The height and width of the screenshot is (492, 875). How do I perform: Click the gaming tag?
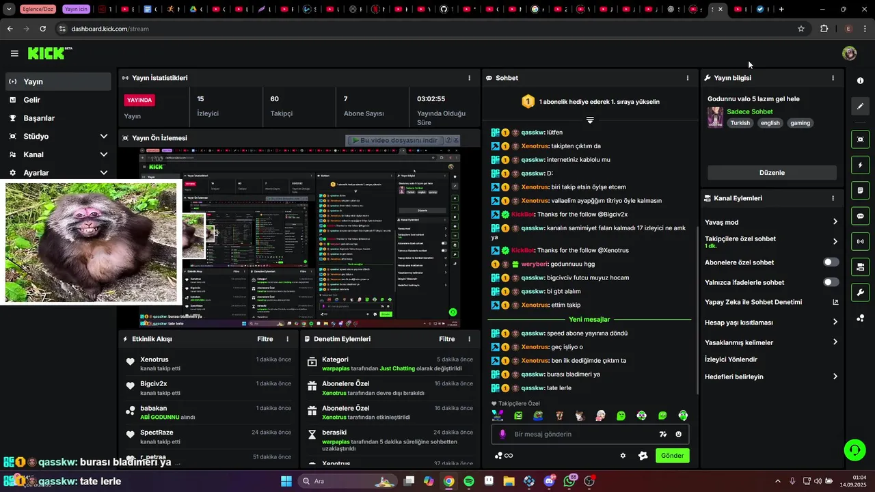tap(800, 123)
